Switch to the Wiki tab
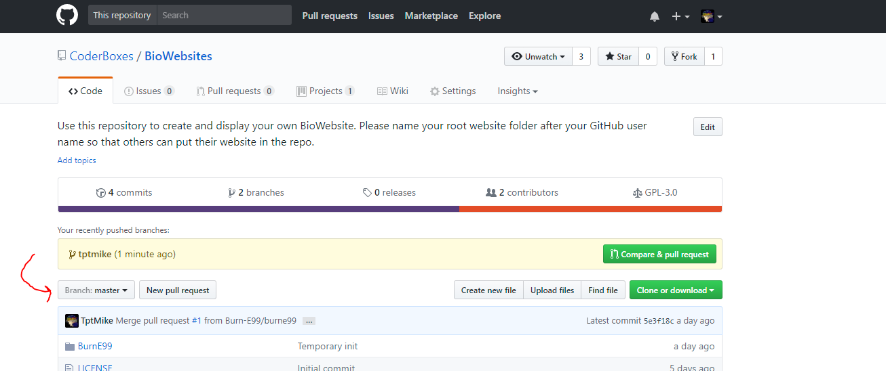Viewport: 886px width, 371px height. click(x=393, y=91)
